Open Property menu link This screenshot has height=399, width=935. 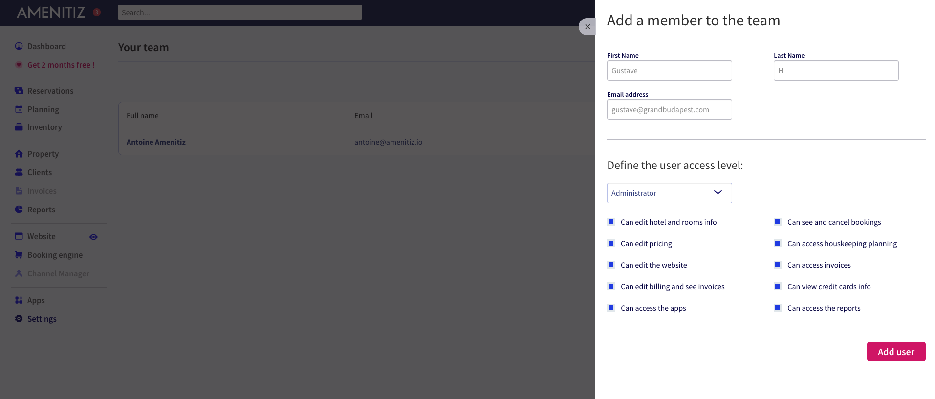pos(43,154)
